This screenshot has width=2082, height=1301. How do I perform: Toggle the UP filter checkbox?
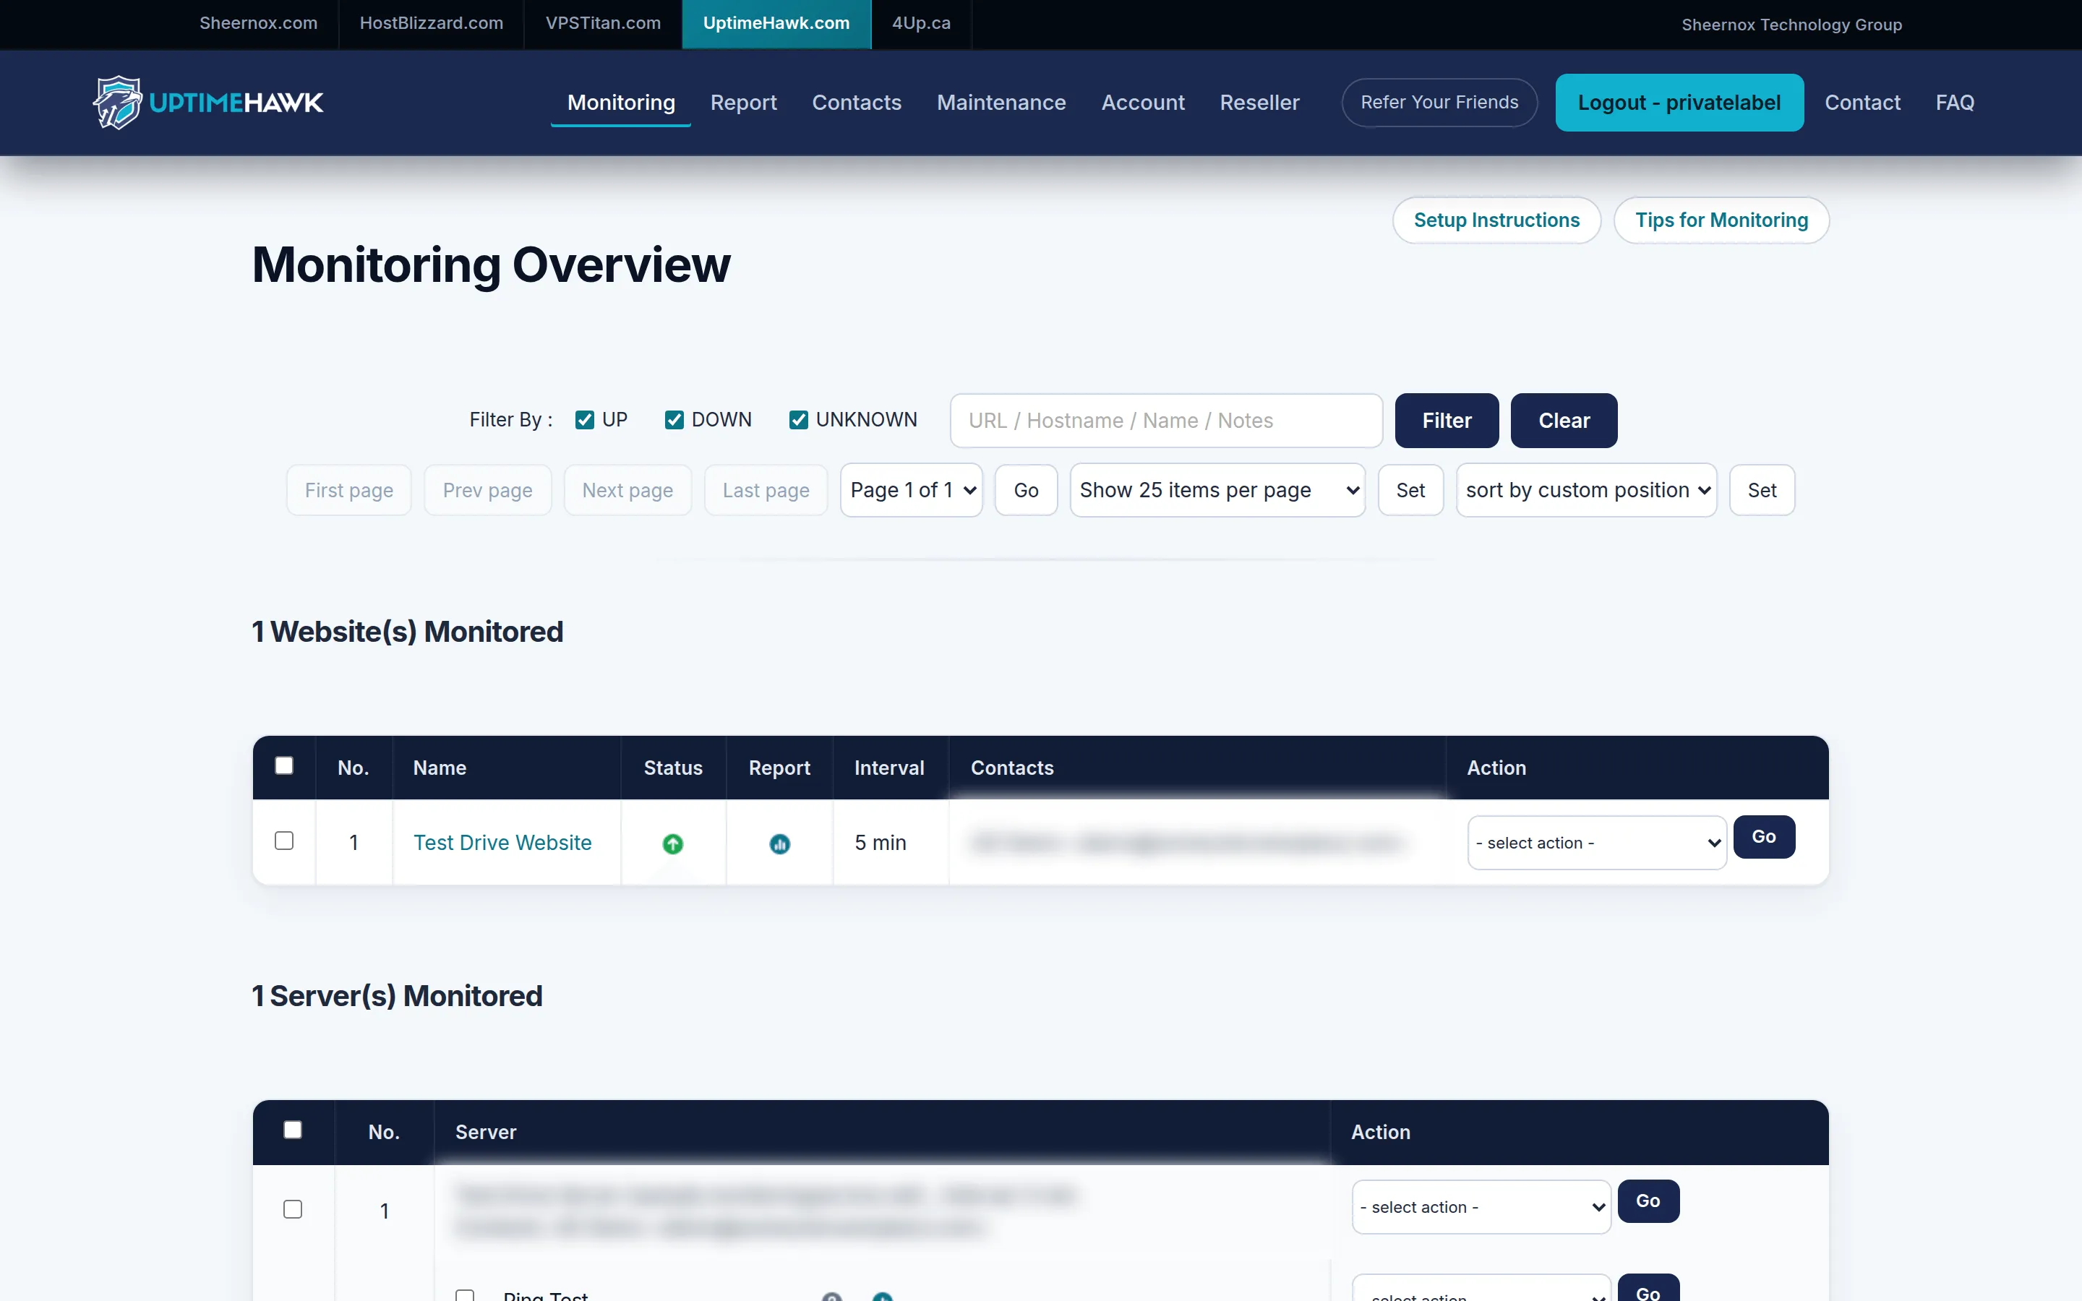pos(585,420)
